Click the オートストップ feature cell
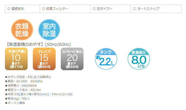 tap(156, 9)
